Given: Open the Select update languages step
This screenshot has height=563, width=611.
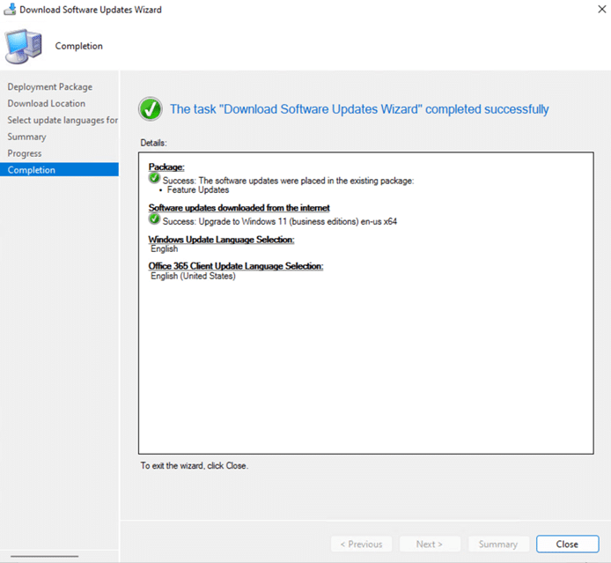Looking at the screenshot, I should 63,120.
